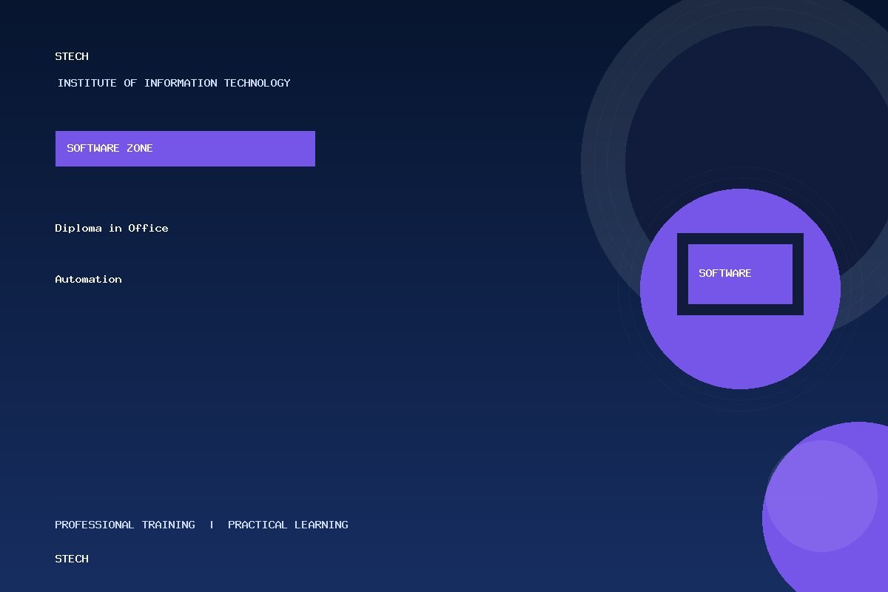The height and width of the screenshot is (592, 888).
Task: Select the monitor icon labeled SOFTWARE
Action: click(x=740, y=274)
